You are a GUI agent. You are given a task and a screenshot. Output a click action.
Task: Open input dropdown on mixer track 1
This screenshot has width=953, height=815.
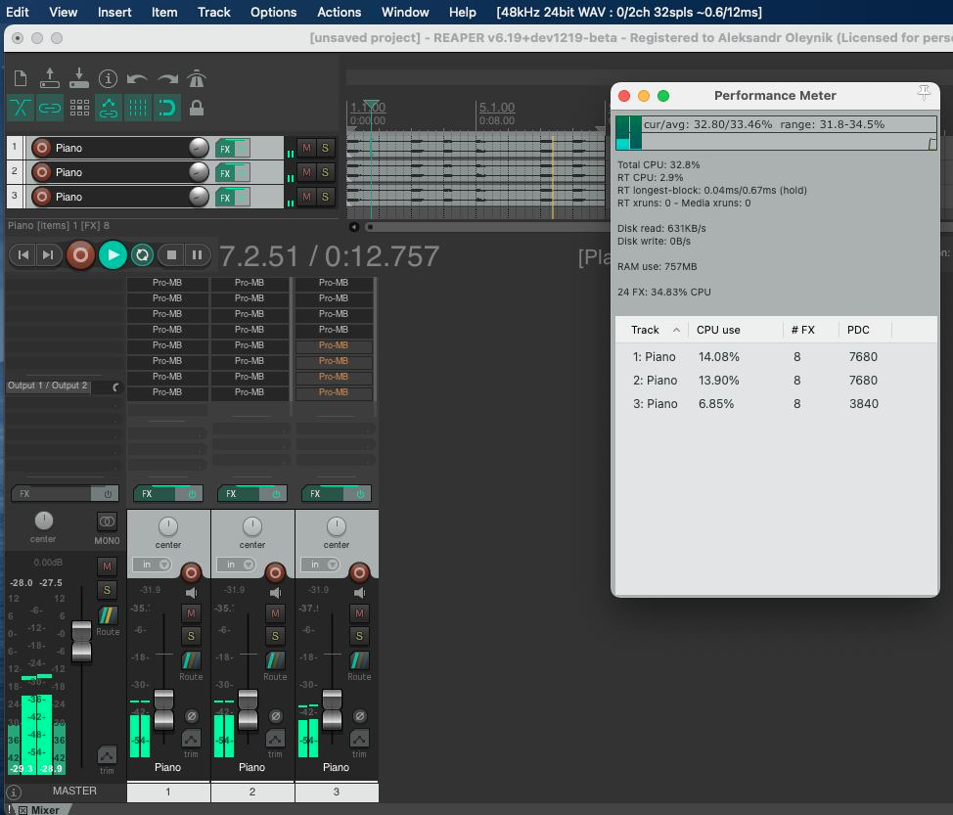pos(152,565)
